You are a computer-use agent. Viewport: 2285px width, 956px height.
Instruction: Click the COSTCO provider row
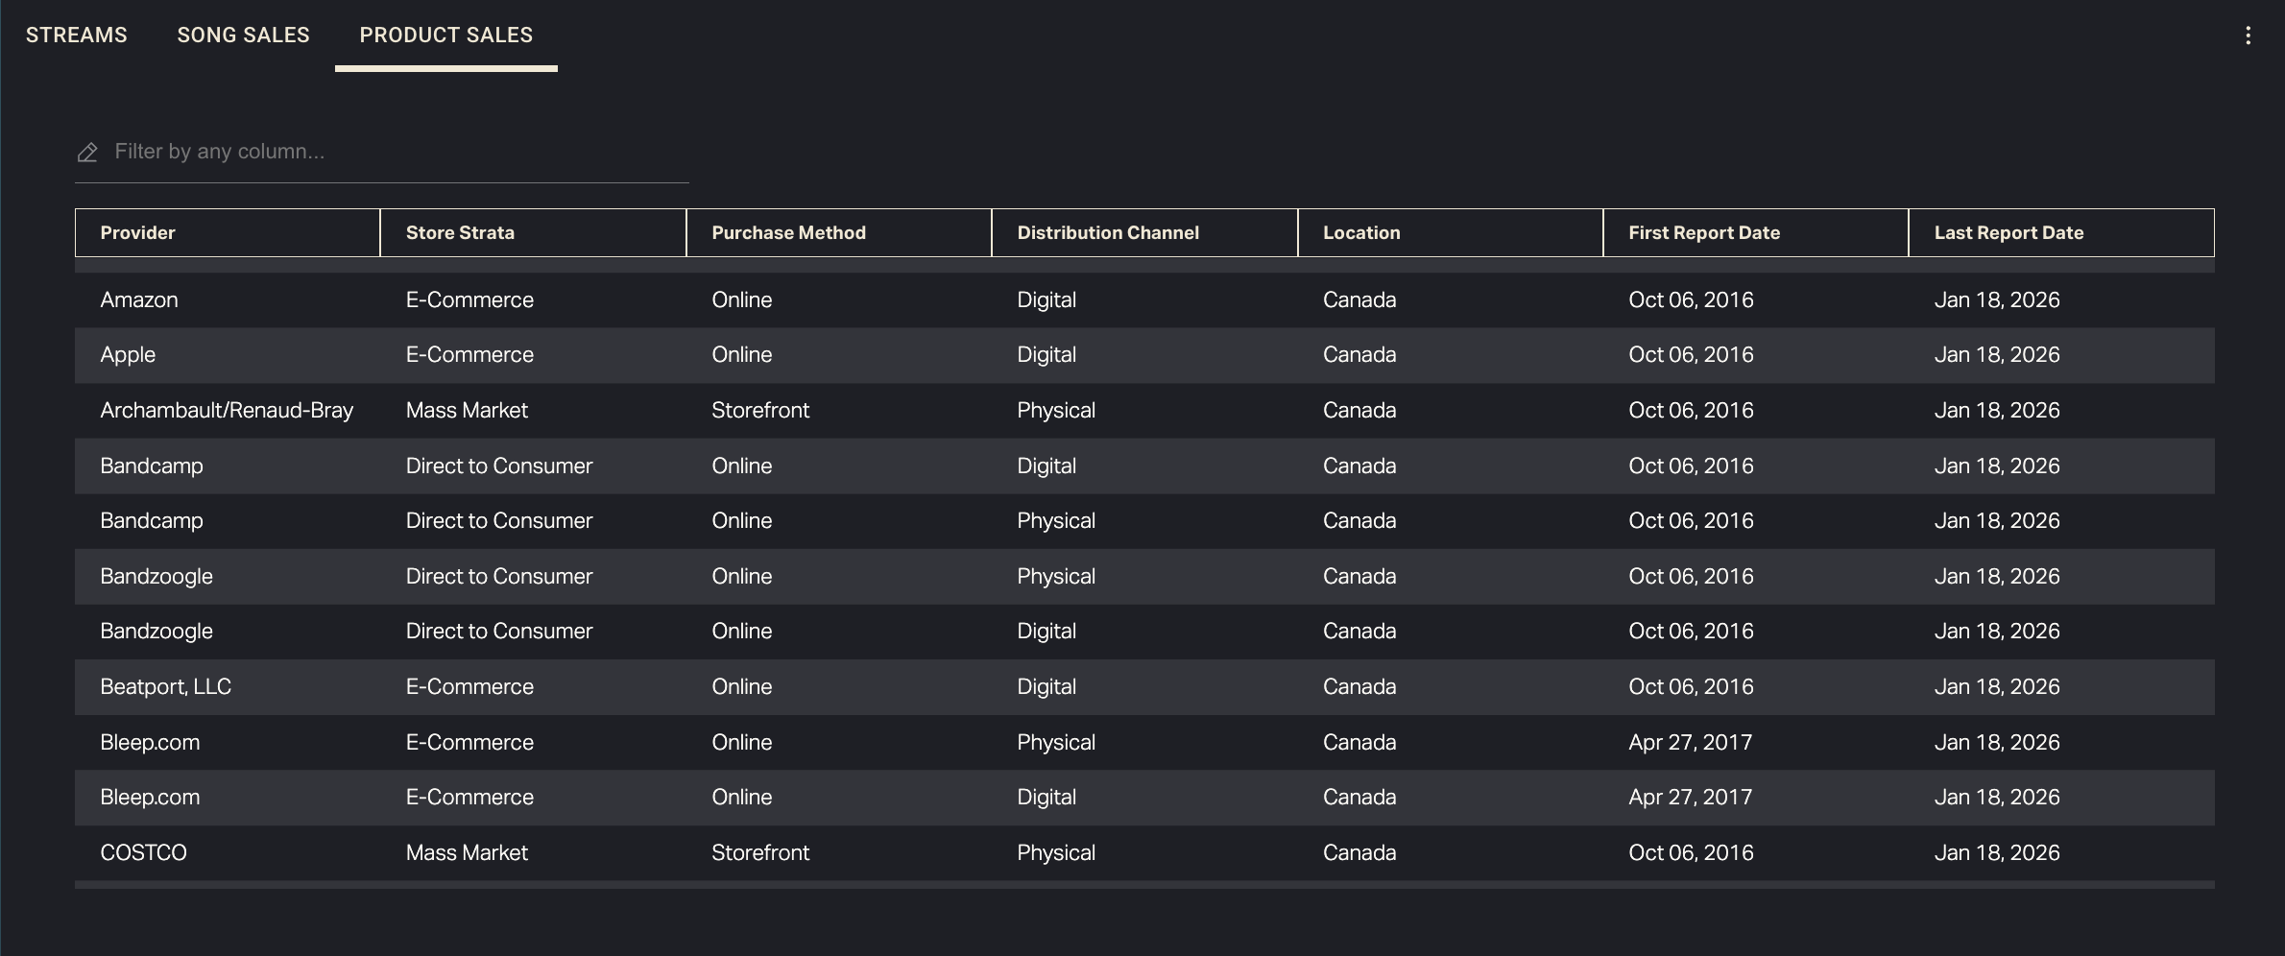click(x=143, y=853)
